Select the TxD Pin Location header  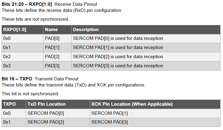47,104
